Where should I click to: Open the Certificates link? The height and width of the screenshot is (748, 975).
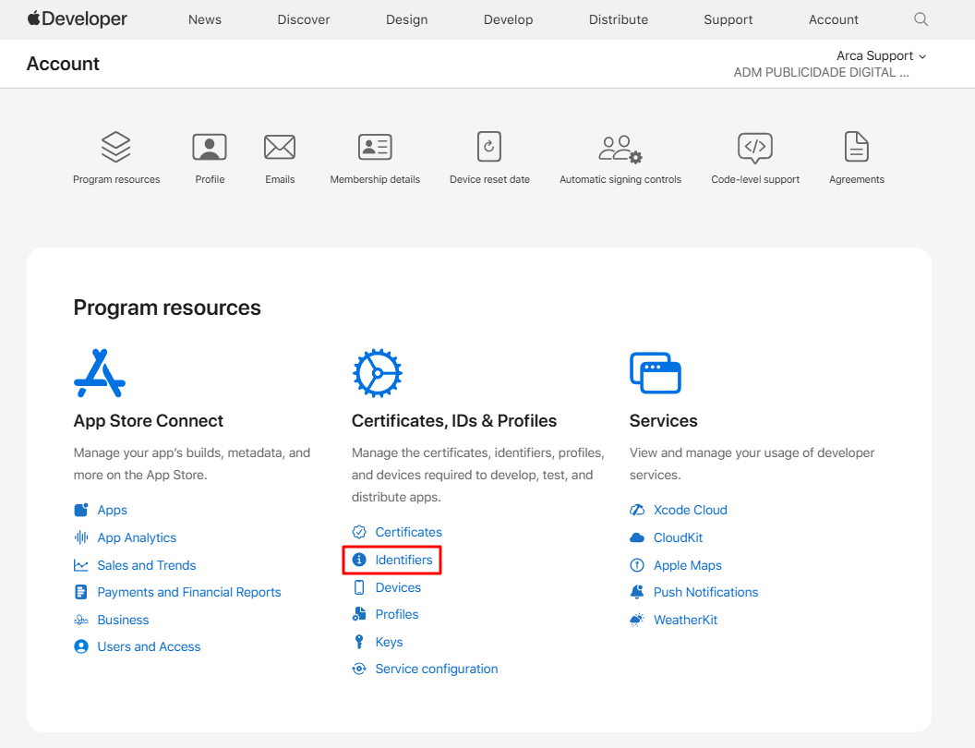click(408, 532)
